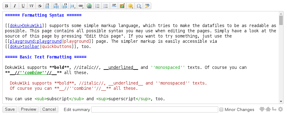287x115 pixels.
Task: Click the //italic// word in black paragraph
Action: [86, 67]
